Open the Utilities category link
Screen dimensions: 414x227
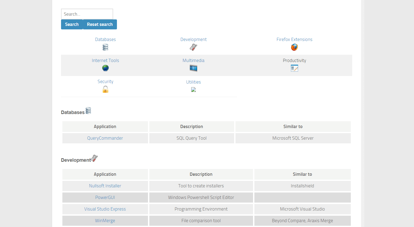(x=193, y=82)
